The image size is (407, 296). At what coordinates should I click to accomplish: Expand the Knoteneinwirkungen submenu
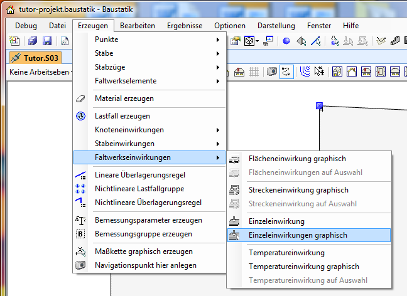149,130
